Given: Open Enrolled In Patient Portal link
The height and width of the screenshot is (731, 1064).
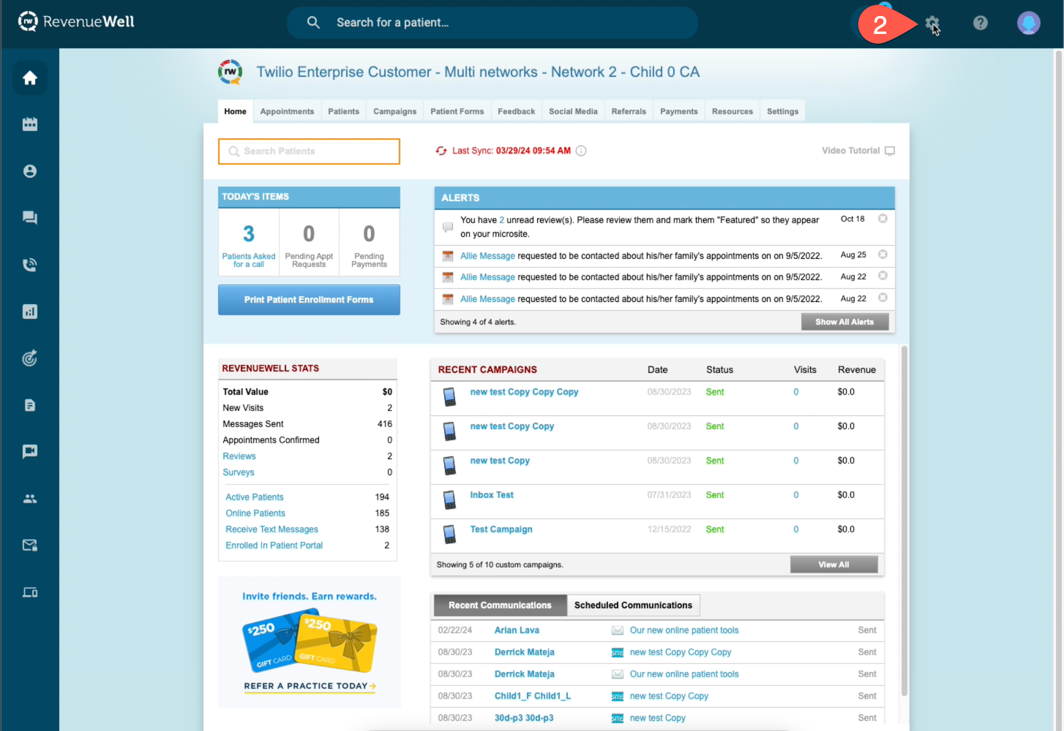Looking at the screenshot, I should 274,545.
